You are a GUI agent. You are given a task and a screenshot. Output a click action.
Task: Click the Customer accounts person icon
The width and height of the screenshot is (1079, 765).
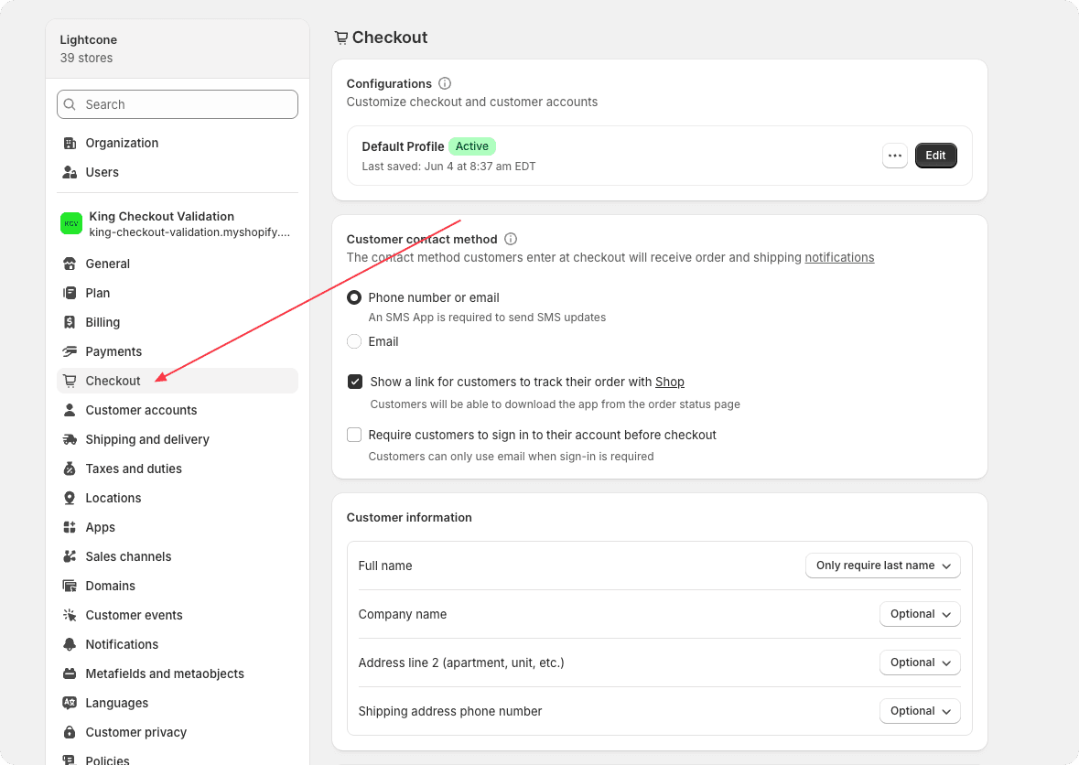click(70, 410)
